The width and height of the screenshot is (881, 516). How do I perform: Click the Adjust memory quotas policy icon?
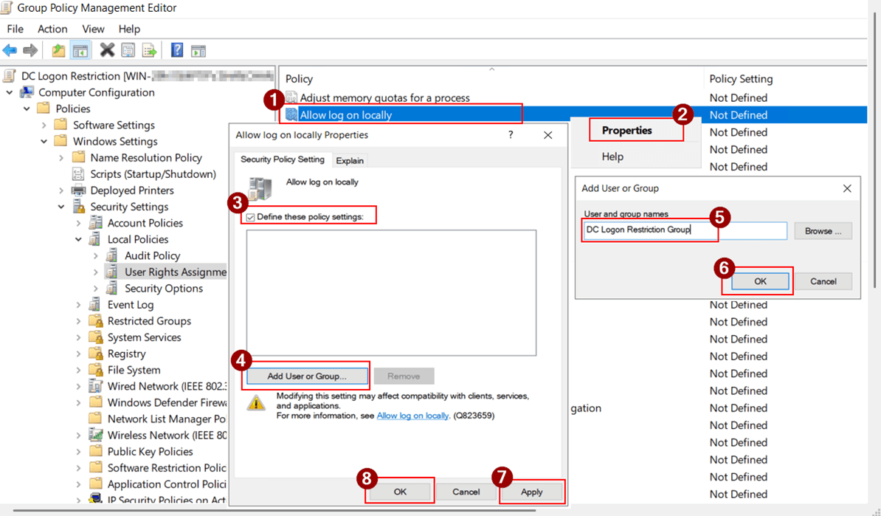[291, 97]
